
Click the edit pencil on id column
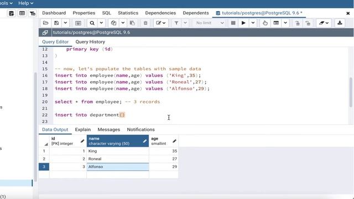tap(82, 142)
